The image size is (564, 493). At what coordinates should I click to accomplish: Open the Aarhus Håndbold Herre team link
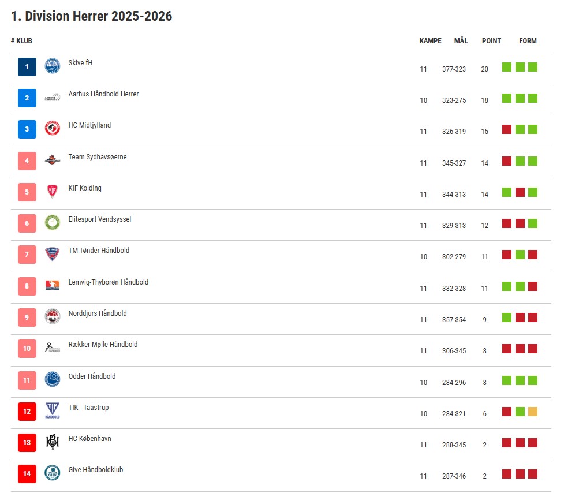click(x=103, y=94)
